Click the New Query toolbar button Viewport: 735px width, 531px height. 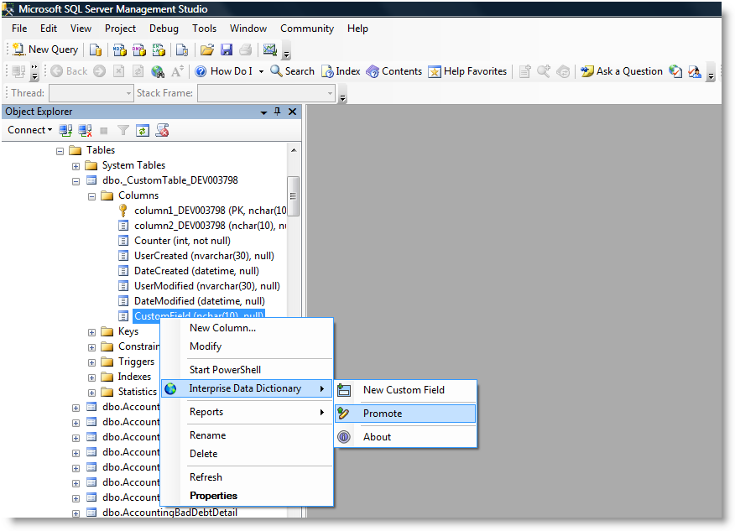[45, 49]
